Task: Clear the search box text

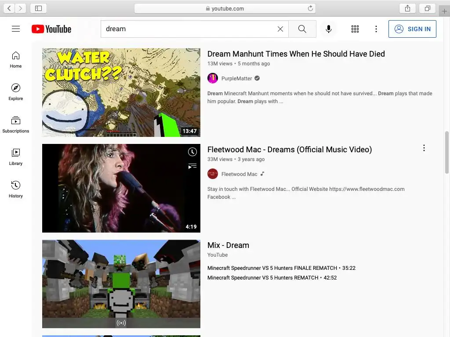Action: [280, 29]
